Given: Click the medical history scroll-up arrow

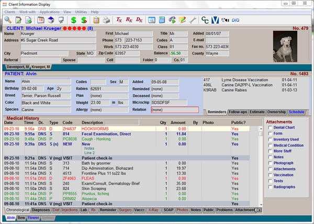Looking at the screenshot, I should [x=261, y=129].
